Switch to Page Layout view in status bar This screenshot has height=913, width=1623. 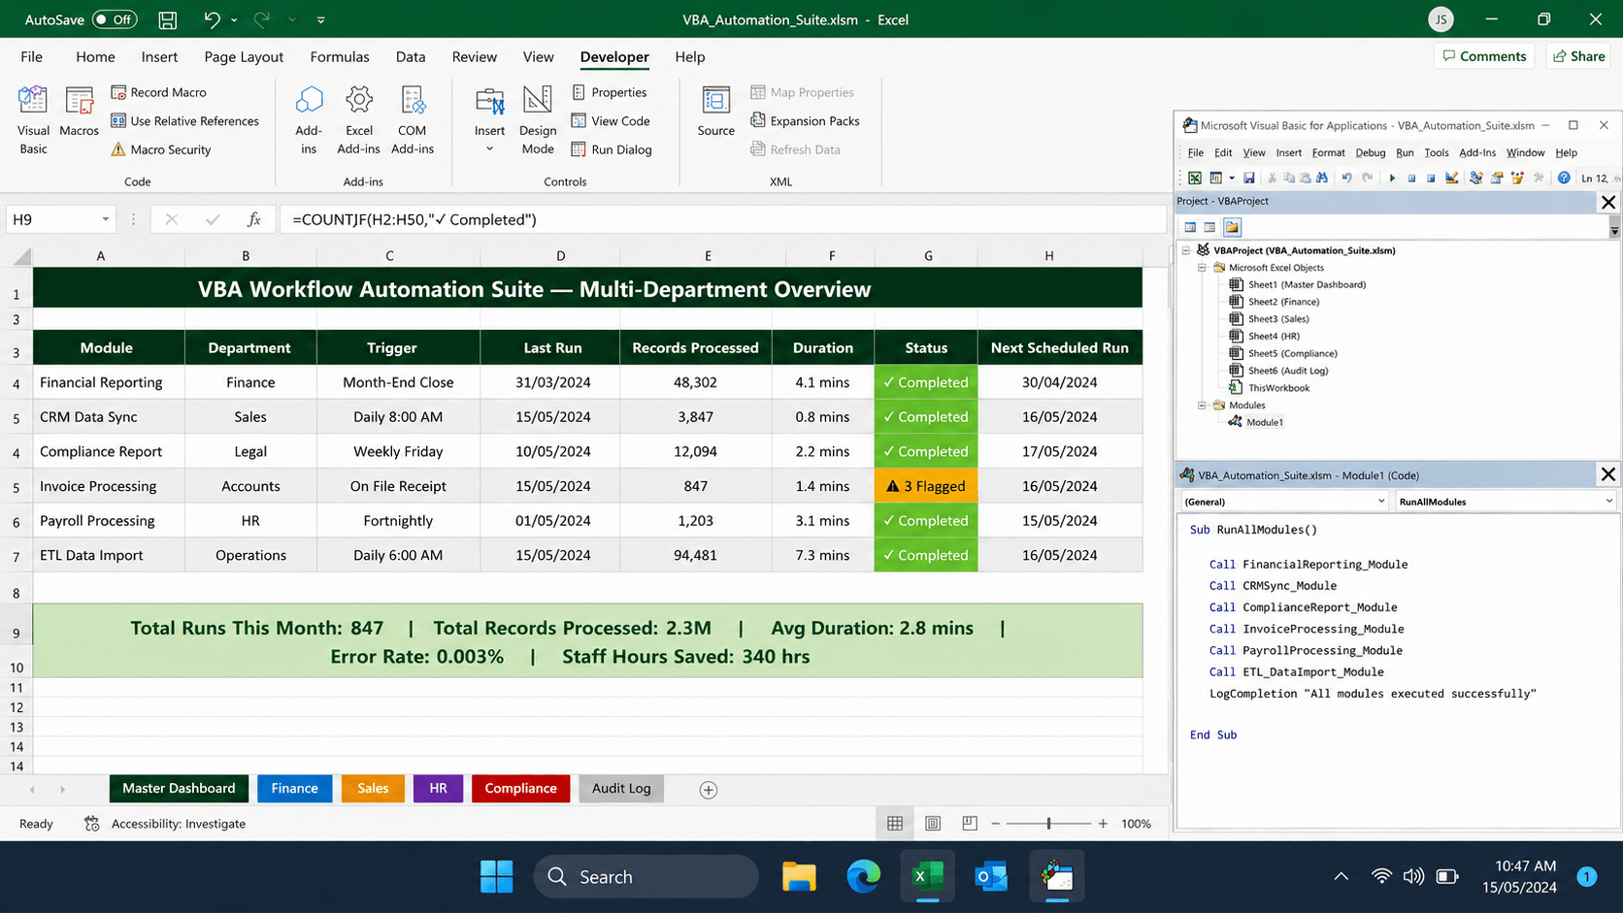pyautogui.click(x=932, y=823)
